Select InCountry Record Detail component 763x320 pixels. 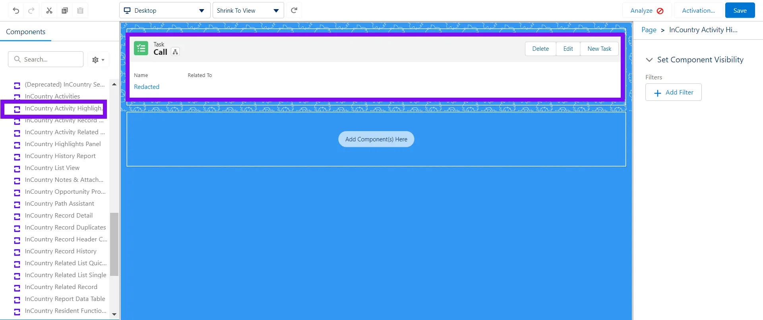click(x=58, y=216)
